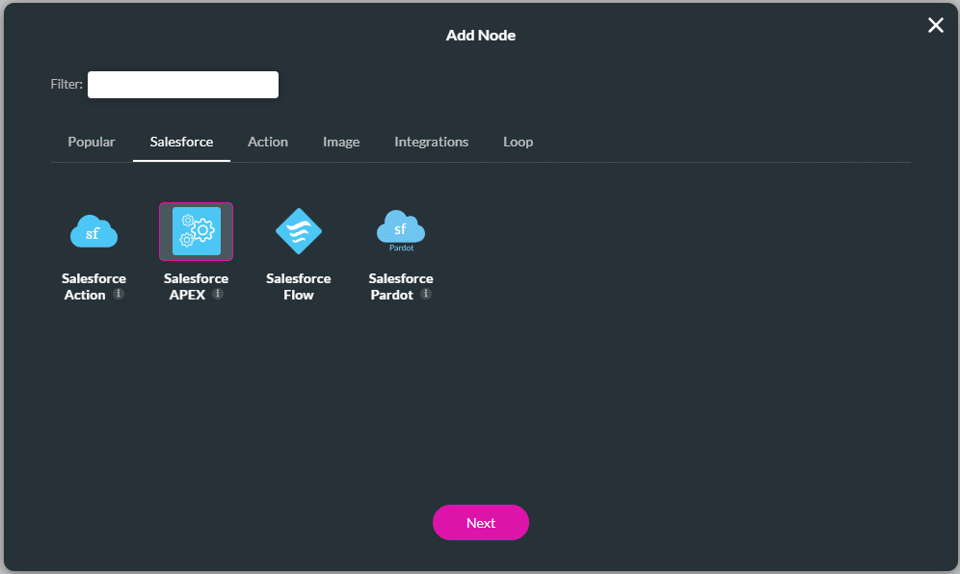Click inside the Filter text box
This screenshot has height=574, width=960.
[182, 85]
